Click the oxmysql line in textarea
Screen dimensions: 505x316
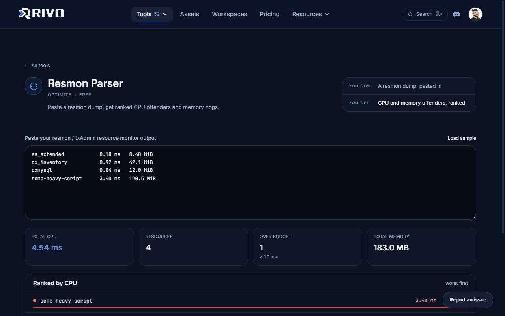(92, 170)
